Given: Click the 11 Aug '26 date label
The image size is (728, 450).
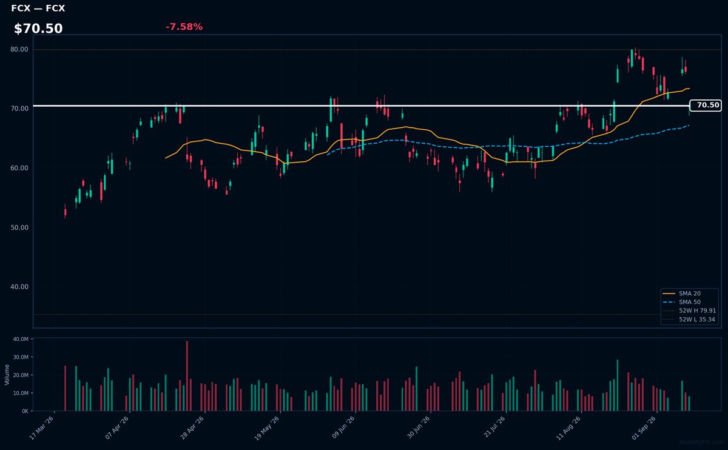Looking at the screenshot, I should coord(568,427).
